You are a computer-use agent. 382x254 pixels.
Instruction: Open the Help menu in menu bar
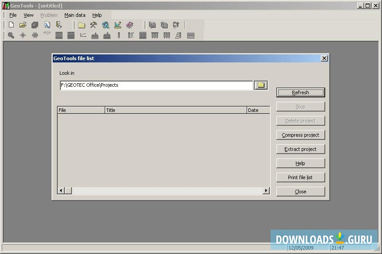[97, 15]
